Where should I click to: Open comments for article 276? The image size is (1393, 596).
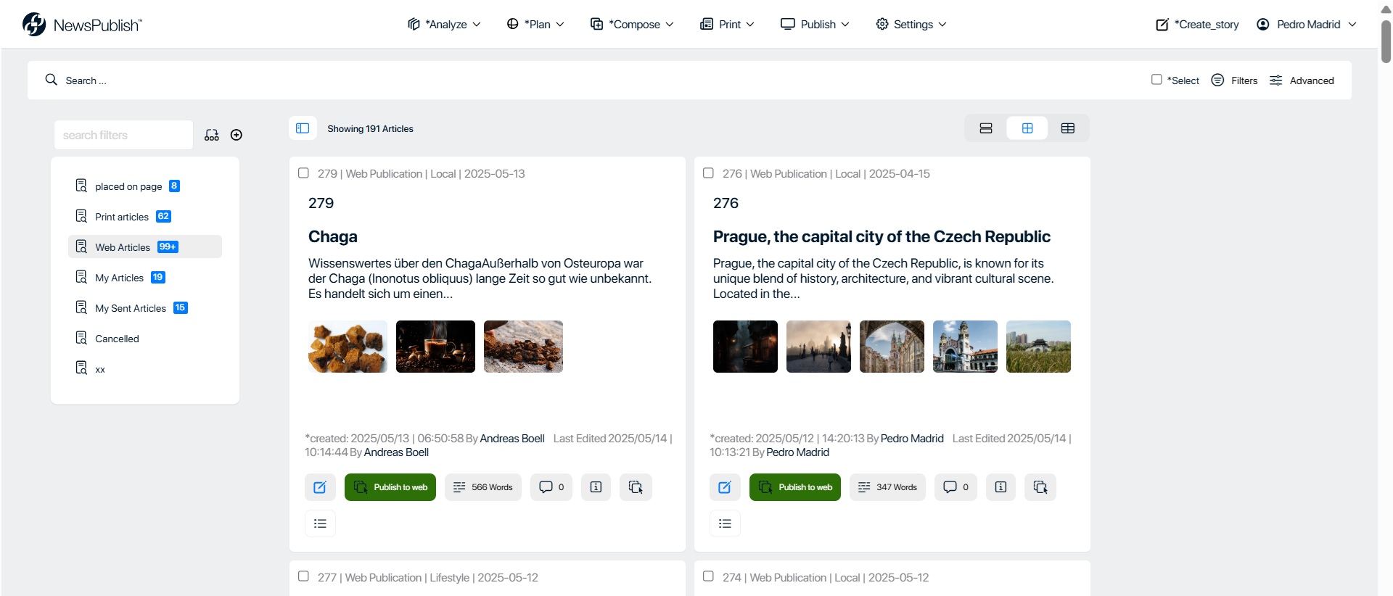[956, 487]
